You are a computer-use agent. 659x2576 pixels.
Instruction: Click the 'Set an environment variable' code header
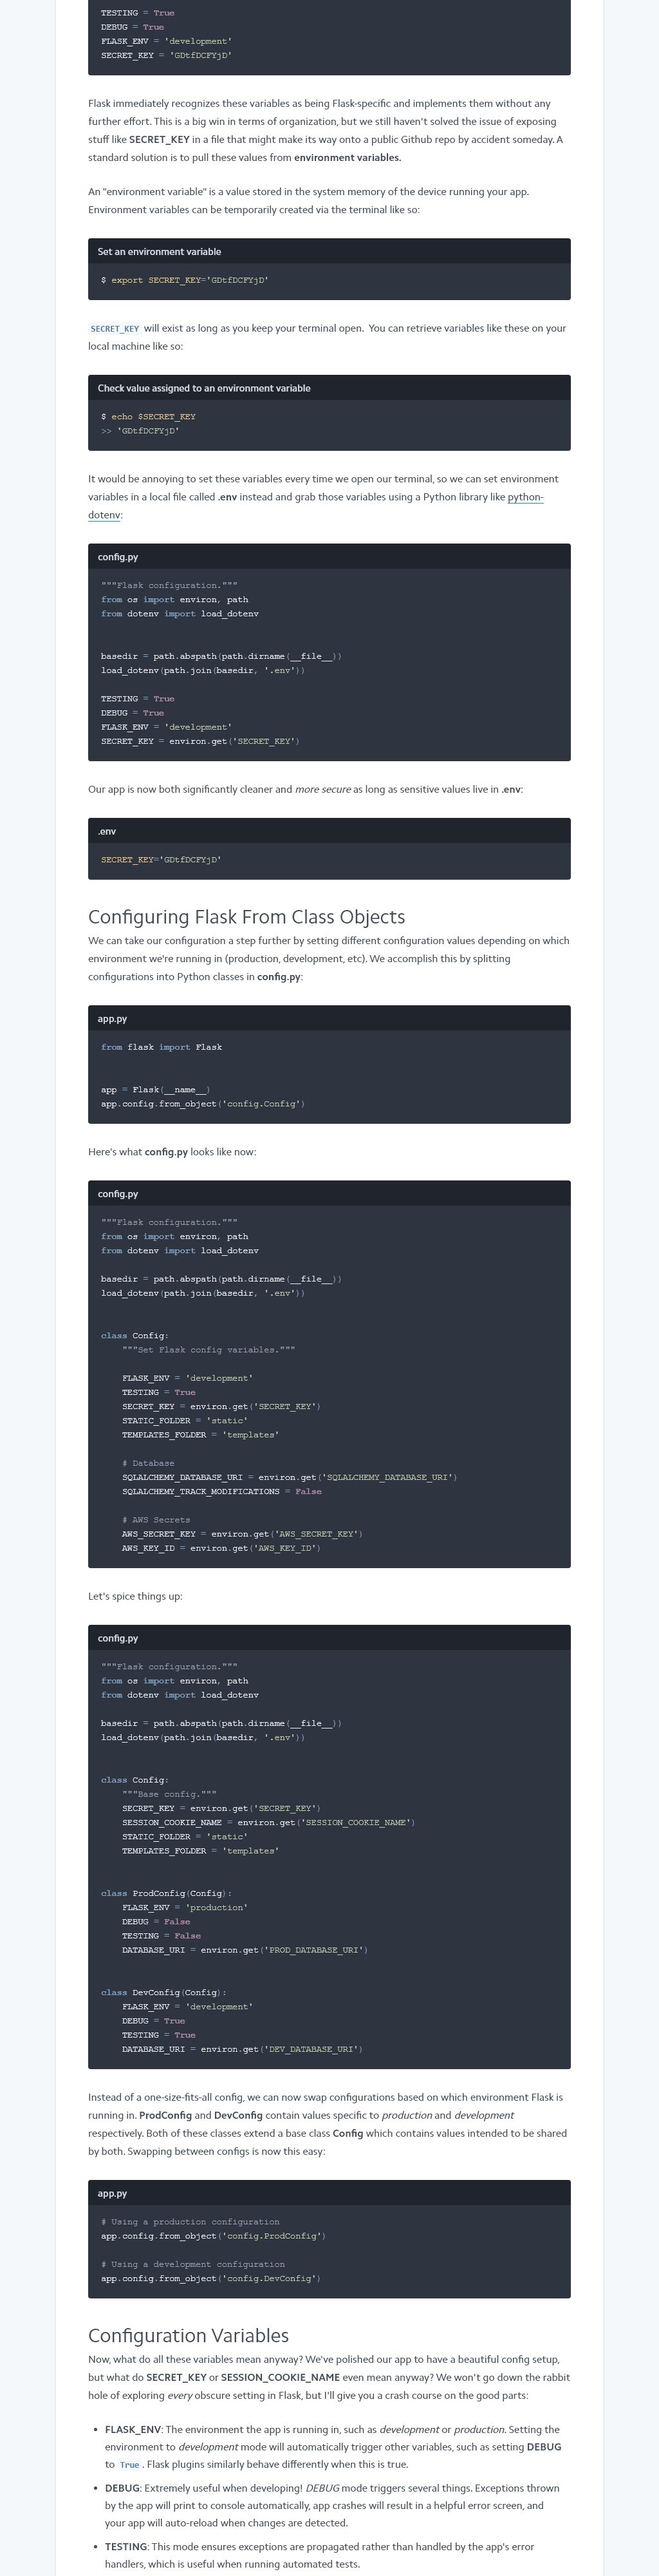pyautogui.click(x=159, y=251)
